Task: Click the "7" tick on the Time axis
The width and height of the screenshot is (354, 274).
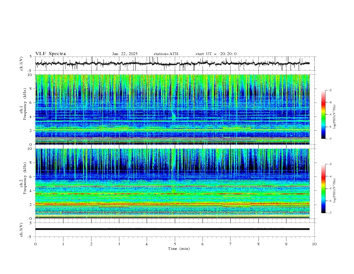Action: pos(231,244)
